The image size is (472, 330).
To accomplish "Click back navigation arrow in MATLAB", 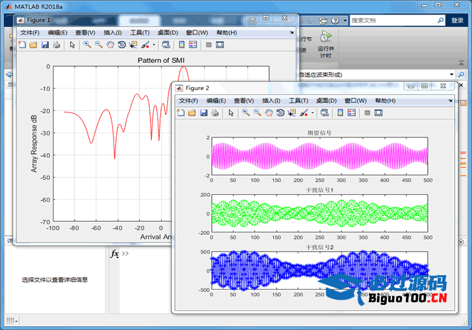I will 9,75.
